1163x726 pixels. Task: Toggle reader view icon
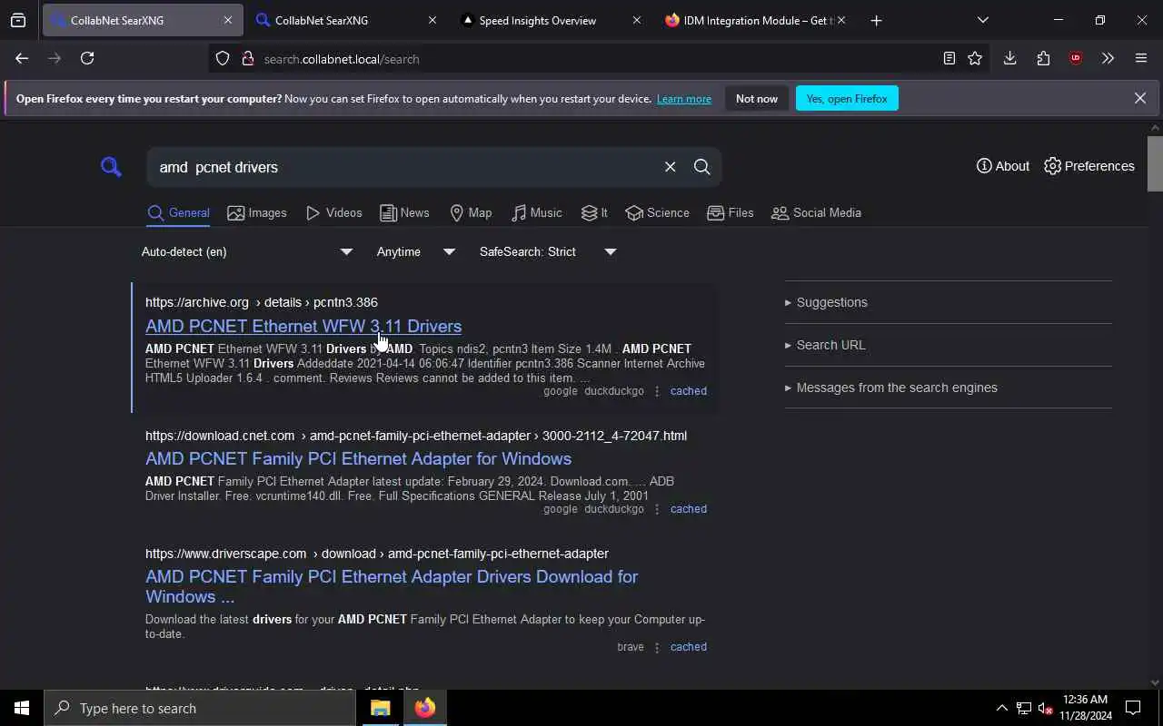coord(949,58)
